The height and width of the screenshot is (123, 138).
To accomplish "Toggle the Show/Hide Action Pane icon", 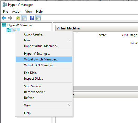I will [38, 18].
